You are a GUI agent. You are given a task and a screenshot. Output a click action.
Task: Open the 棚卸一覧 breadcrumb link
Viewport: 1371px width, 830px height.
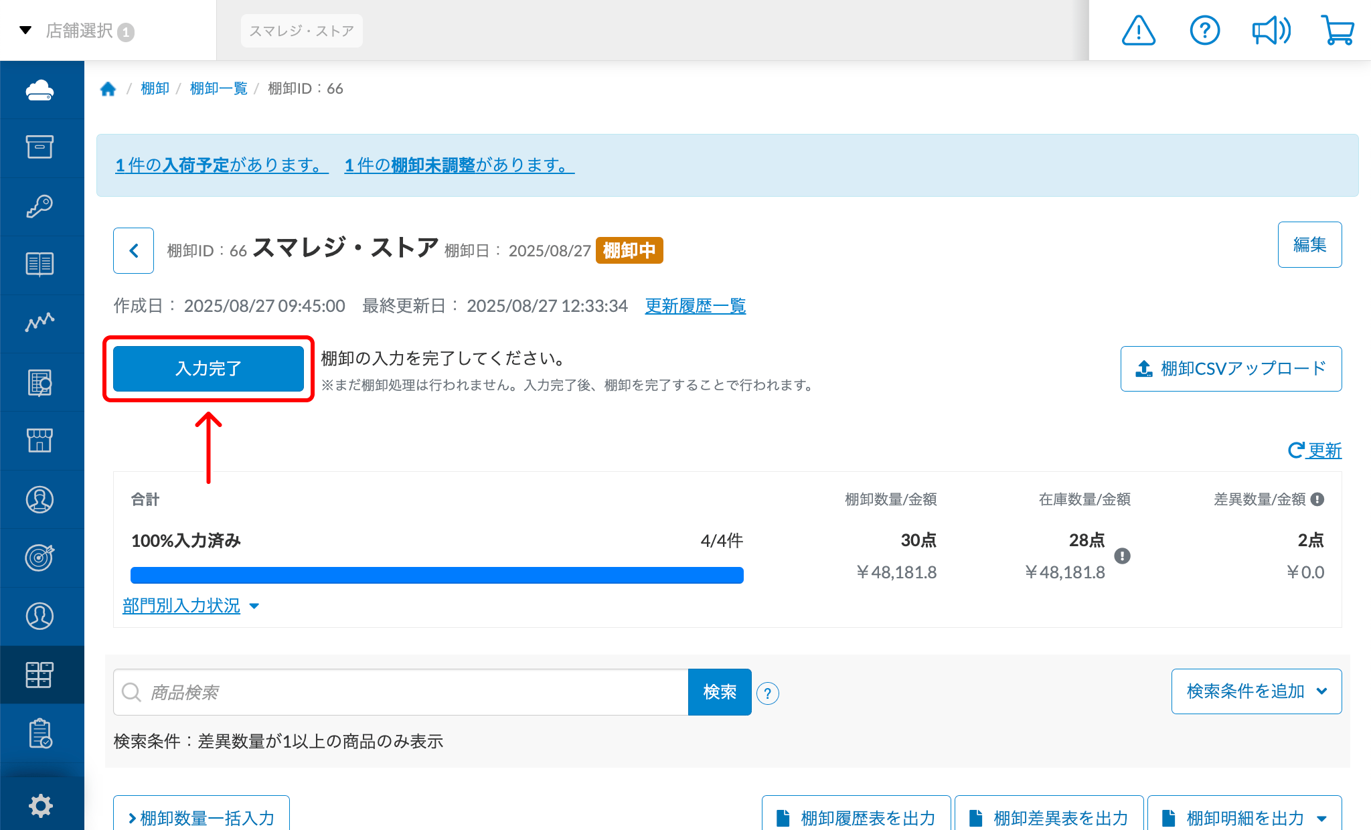pos(218,88)
